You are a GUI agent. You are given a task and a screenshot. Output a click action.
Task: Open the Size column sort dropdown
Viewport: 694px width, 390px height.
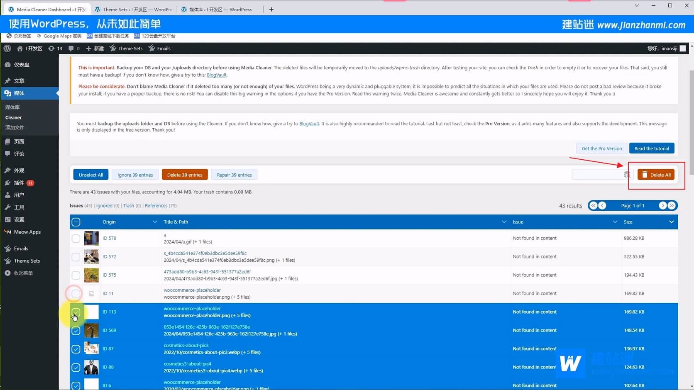(x=671, y=222)
